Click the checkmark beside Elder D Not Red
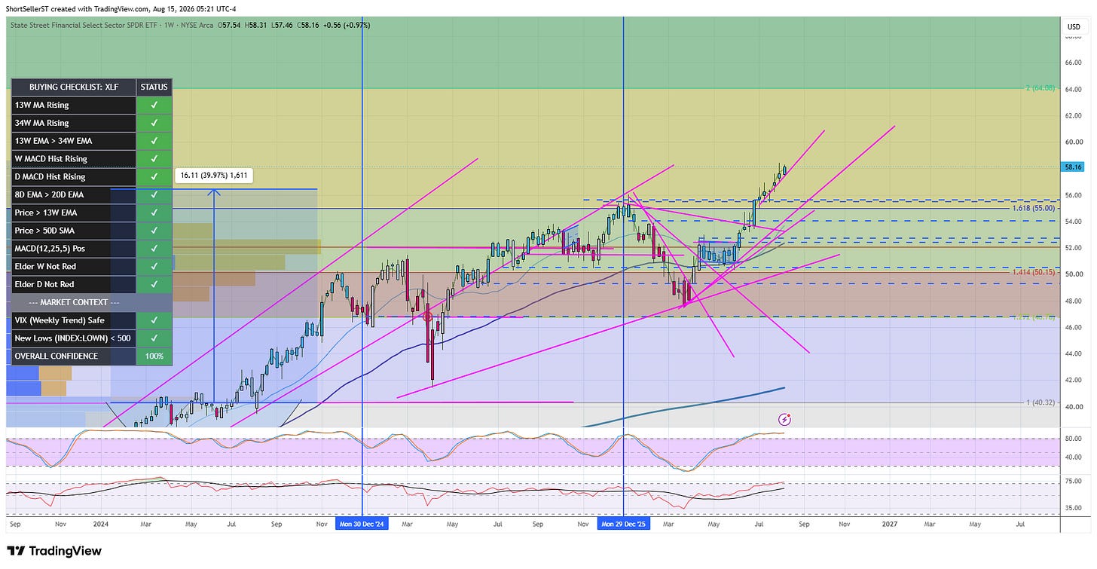The height and width of the screenshot is (569, 1097). (x=154, y=284)
